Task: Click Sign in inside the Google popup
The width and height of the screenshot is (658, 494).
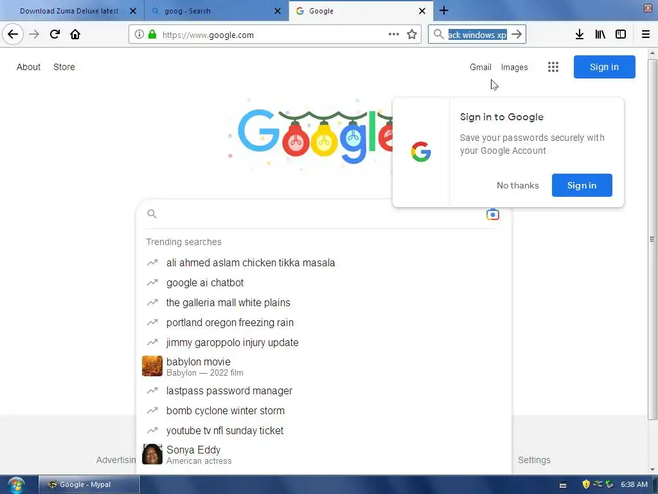Action: pos(582,185)
